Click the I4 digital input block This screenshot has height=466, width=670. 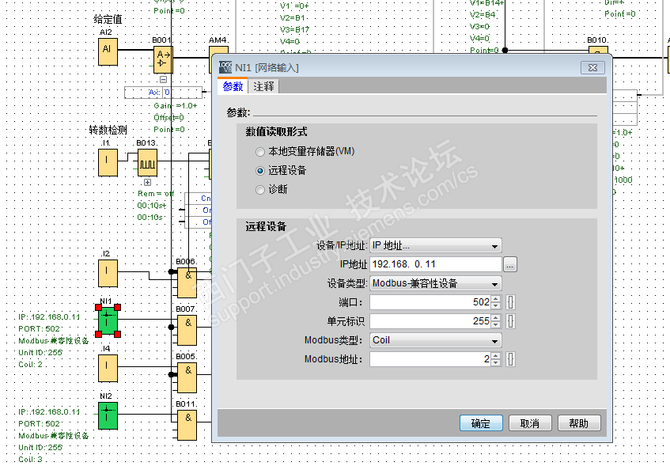(108, 369)
